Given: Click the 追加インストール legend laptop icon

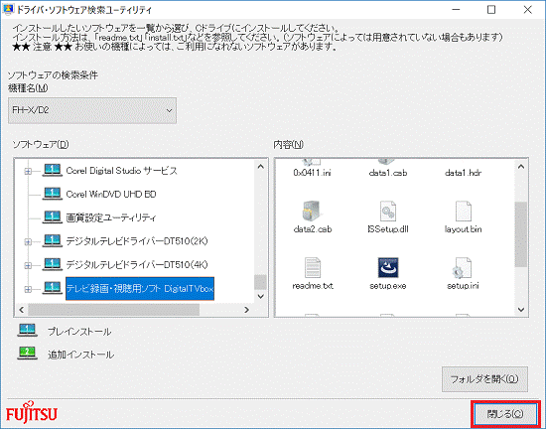Looking at the screenshot, I should [27, 354].
